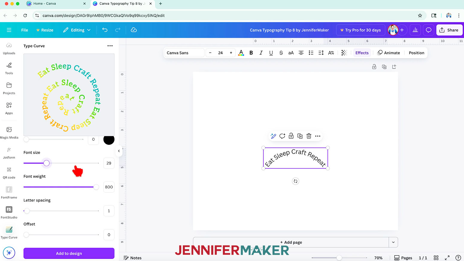Open the Effects tab
Viewport: 464px width, 261px height.
(x=362, y=53)
